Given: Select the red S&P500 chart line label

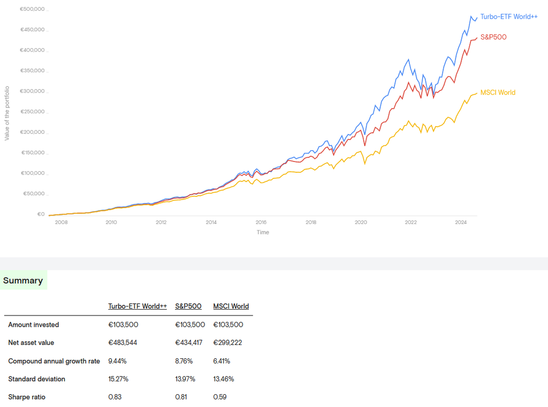Looking at the screenshot, I should point(493,37).
